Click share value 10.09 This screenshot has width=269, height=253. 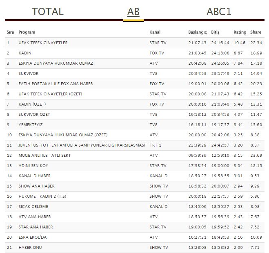[x=256, y=237]
